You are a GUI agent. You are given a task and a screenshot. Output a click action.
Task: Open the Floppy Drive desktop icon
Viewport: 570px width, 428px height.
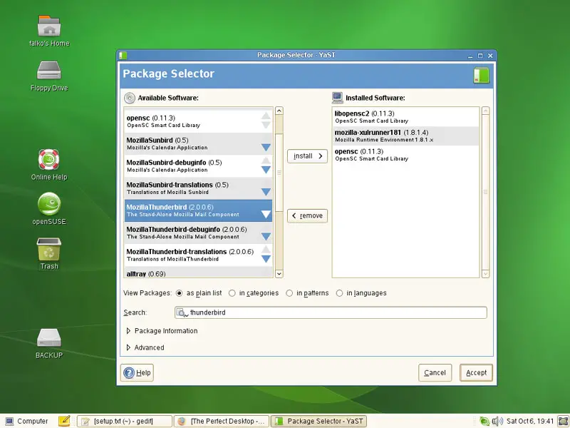(x=49, y=70)
